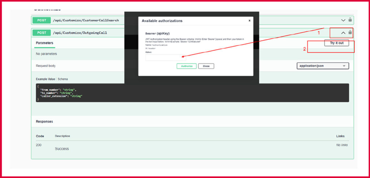Focus the Bearer token Value field
370x178 pixels.
click(165, 58)
